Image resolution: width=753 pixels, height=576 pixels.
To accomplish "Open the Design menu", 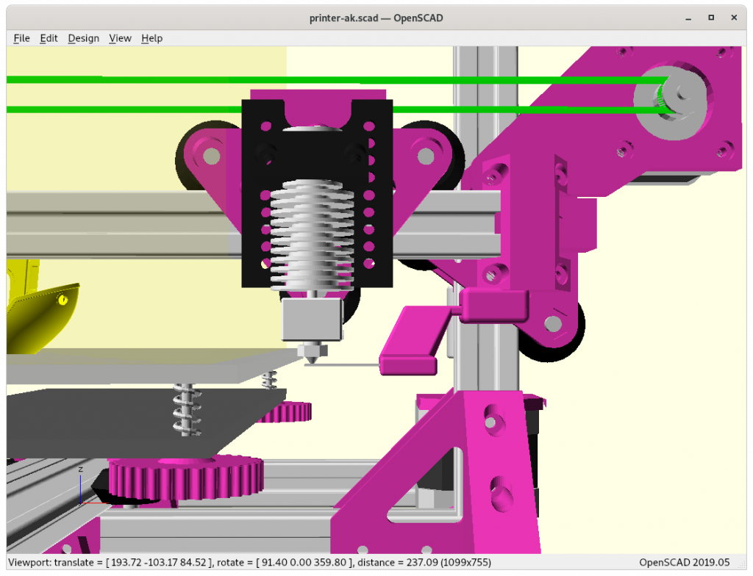I will (84, 38).
